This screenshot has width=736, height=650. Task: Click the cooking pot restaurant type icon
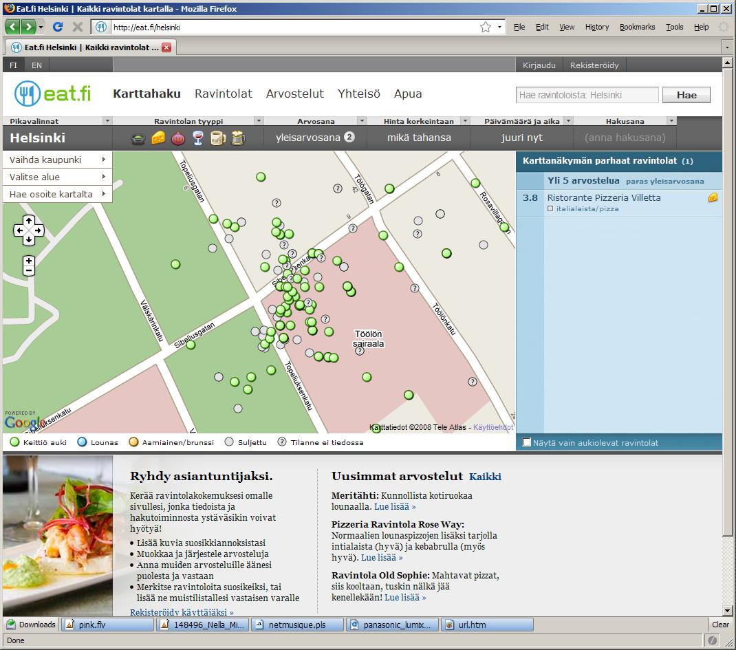(x=138, y=138)
